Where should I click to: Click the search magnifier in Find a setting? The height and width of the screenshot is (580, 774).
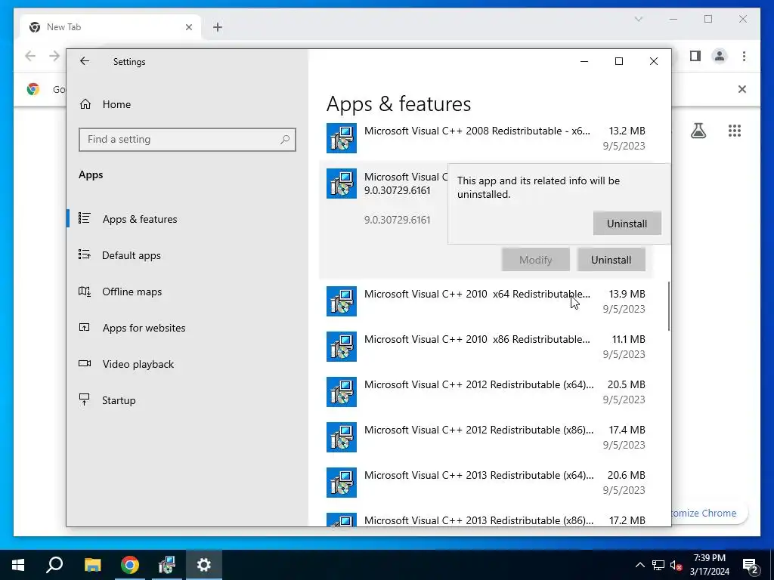[x=285, y=140]
